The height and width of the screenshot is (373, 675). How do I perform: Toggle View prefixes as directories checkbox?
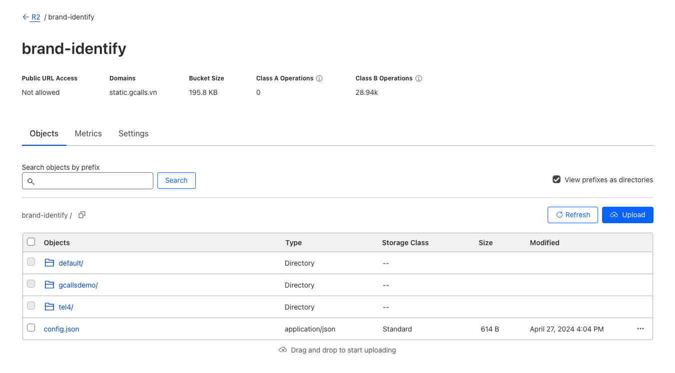click(x=556, y=179)
